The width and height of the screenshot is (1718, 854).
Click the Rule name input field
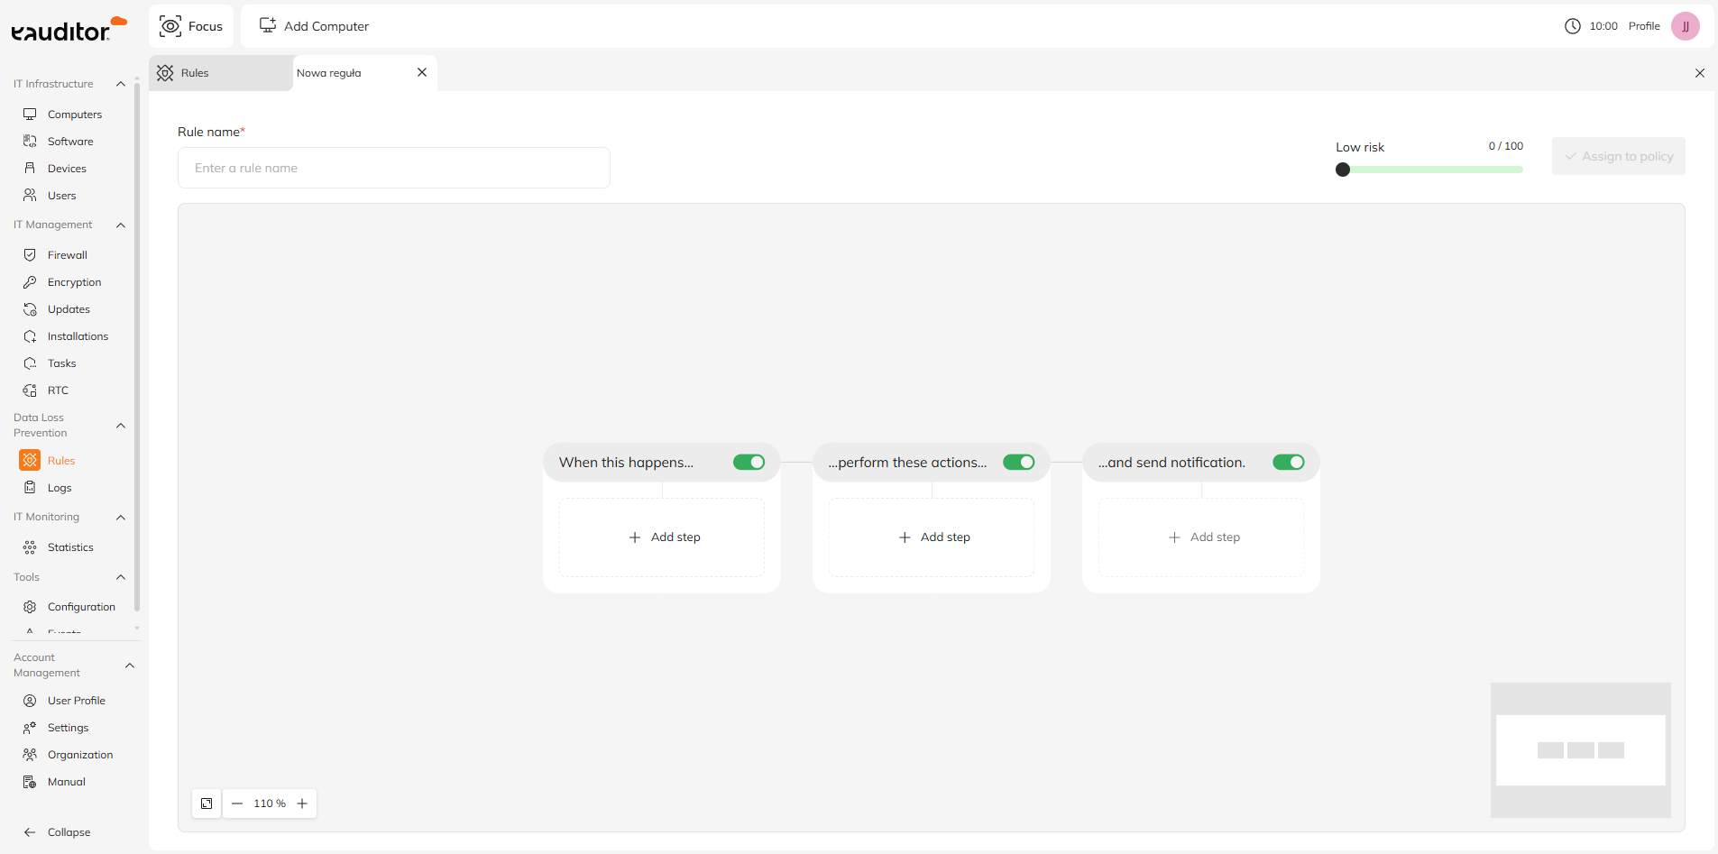coord(394,168)
